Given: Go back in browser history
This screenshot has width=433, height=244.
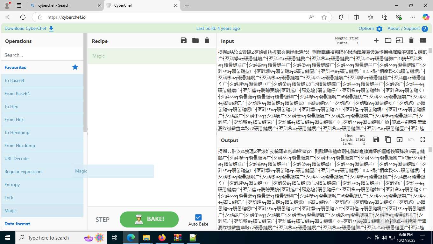Looking at the screenshot, I should click(9, 17).
